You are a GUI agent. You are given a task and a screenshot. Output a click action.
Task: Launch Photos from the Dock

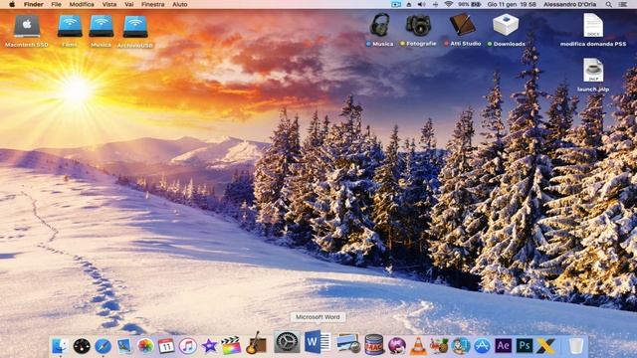[145, 346]
